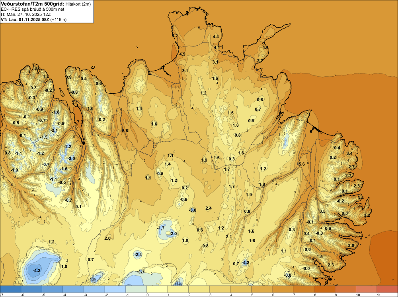Click the title "Veðurstofan/T2m 500grid"
Viewport: 398px width, 297px height.
pyautogui.click(x=32, y=4)
